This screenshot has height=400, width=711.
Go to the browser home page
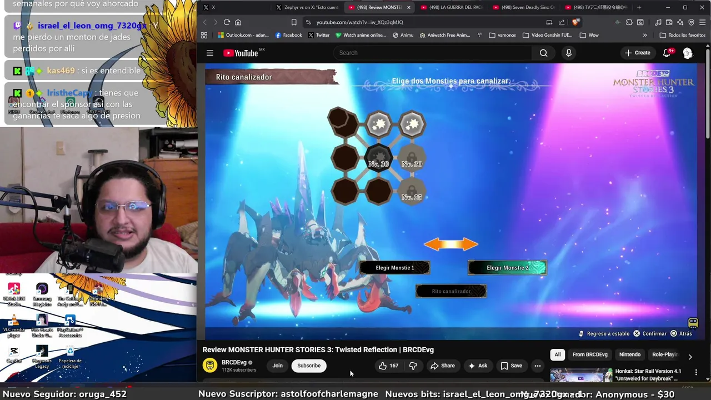pyautogui.click(x=238, y=22)
